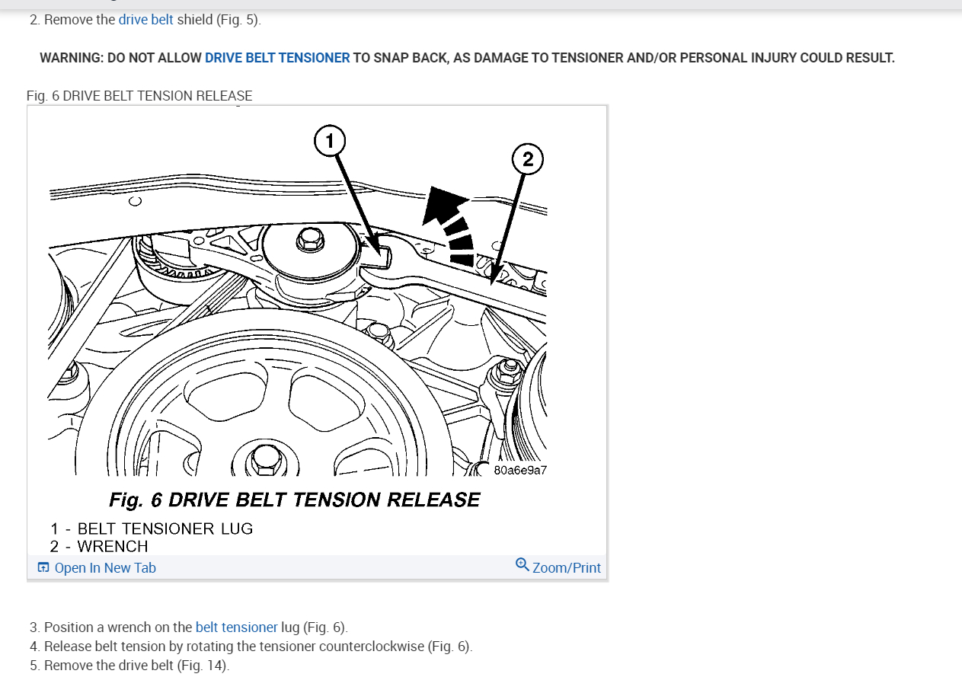Click legend entry '1 - BELT TENSIONER LUG'
962x677 pixels.
[x=152, y=529]
